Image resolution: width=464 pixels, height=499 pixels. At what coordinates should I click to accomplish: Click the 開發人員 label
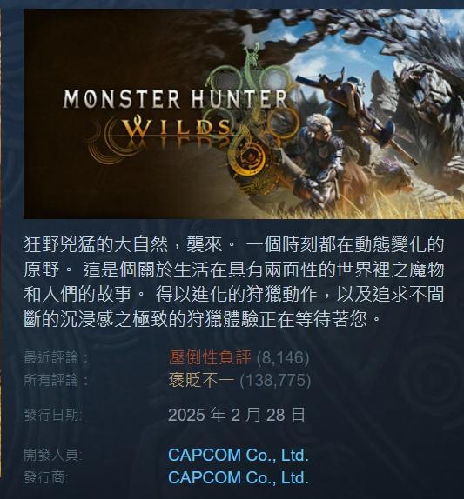tap(53, 455)
